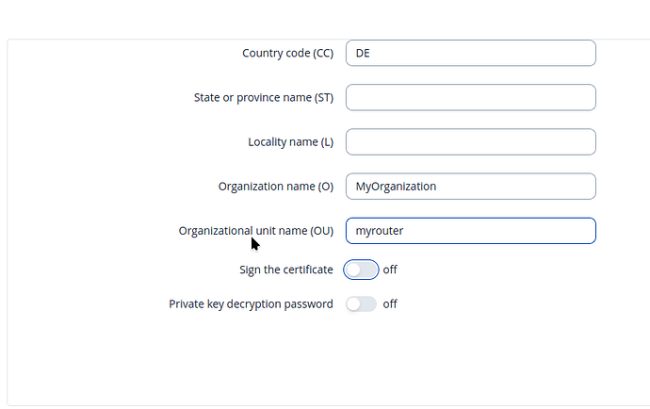Click the 'Country code (CC)' label
The height and width of the screenshot is (409, 650).
[x=287, y=54]
